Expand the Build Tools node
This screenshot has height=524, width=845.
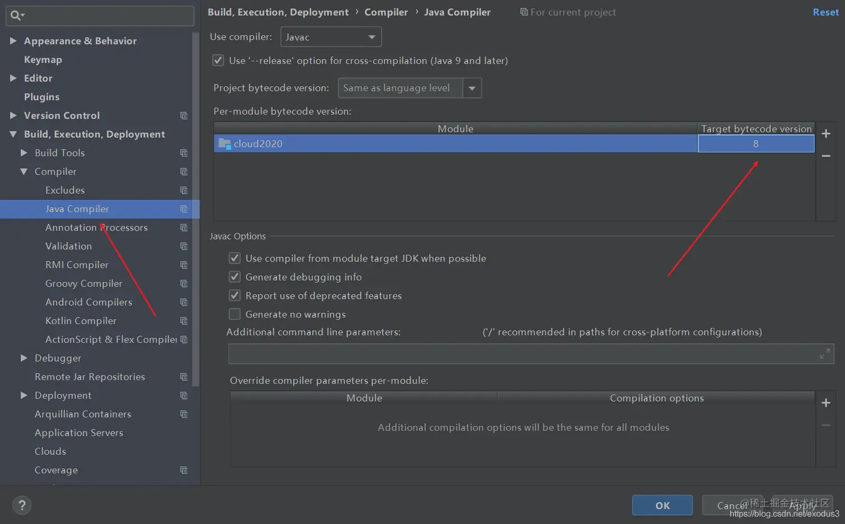tap(23, 153)
